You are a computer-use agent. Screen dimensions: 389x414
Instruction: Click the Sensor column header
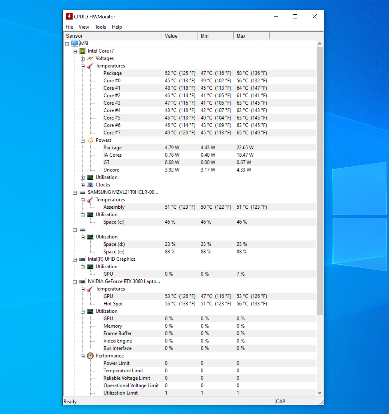[113, 36]
